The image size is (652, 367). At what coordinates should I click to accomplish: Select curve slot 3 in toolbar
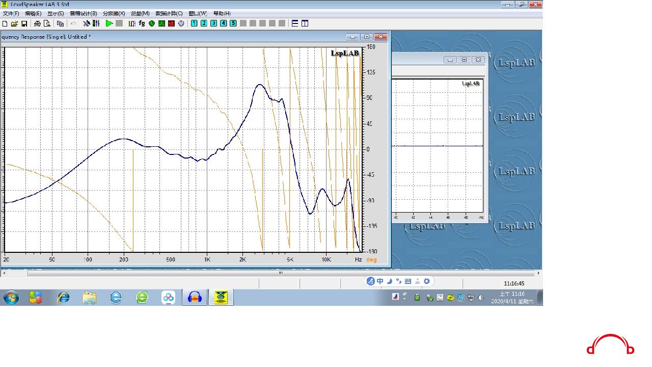tap(213, 23)
